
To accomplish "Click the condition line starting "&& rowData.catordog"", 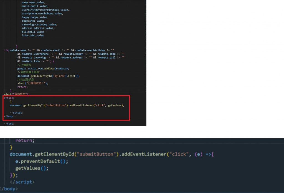I will point(71,57).
